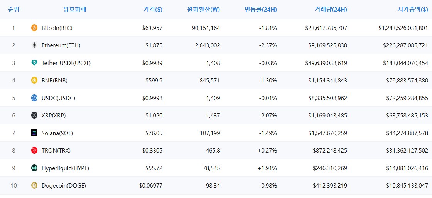
Task: Click USDC volume $8,335,508,962
Action: (328, 98)
